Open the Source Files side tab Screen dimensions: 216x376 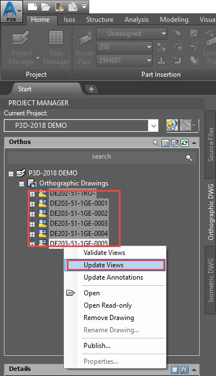(210, 145)
